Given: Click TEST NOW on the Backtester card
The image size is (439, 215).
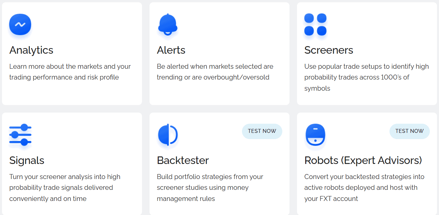Looking at the screenshot, I should [262, 131].
